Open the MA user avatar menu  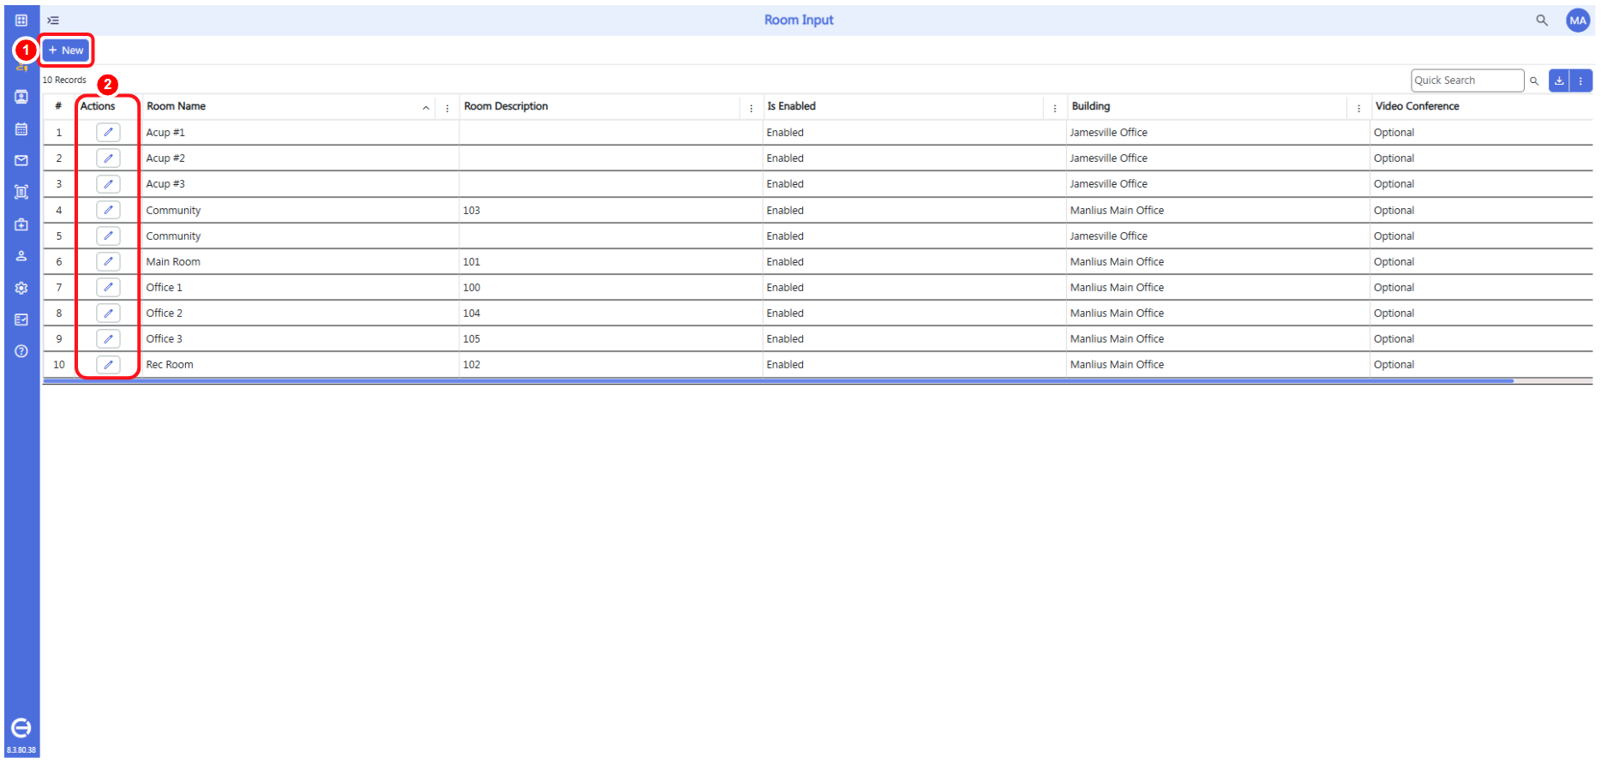pos(1577,20)
